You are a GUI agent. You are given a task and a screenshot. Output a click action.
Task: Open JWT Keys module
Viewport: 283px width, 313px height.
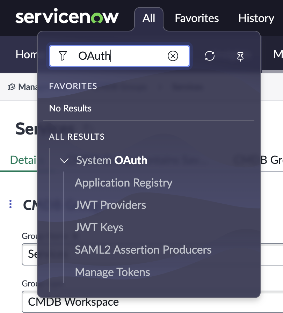click(99, 227)
